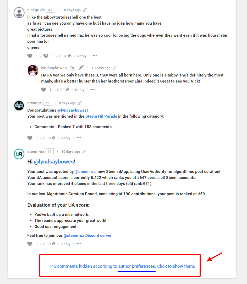The width and height of the screenshot is (247, 284).
Task: Upvote nickgrujic's comment with the heart icon
Action: pyautogui.click(x=30, y=56)
